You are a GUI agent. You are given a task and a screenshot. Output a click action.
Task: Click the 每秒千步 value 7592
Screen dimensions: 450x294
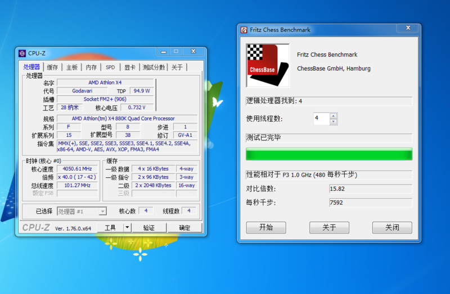371,203
